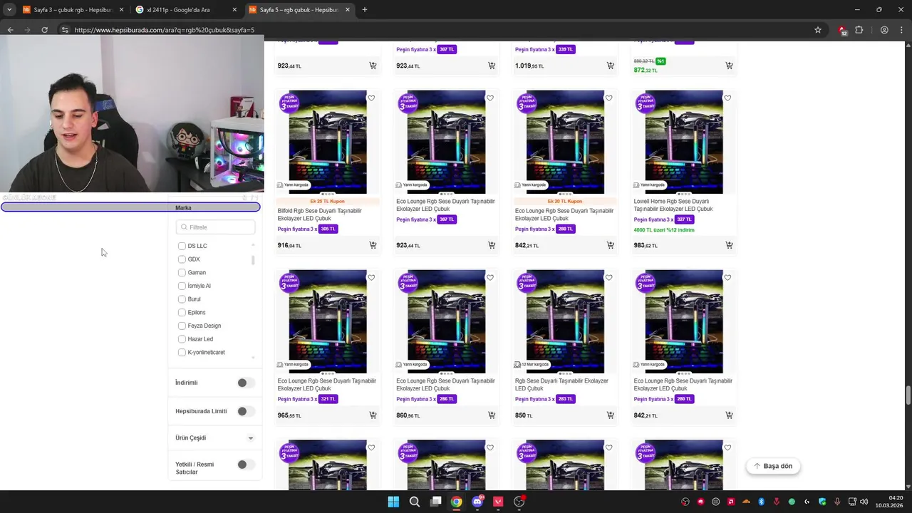Click the Filtrele brand search field
This screenshot has width=912, height=513.
pos(216,227)
